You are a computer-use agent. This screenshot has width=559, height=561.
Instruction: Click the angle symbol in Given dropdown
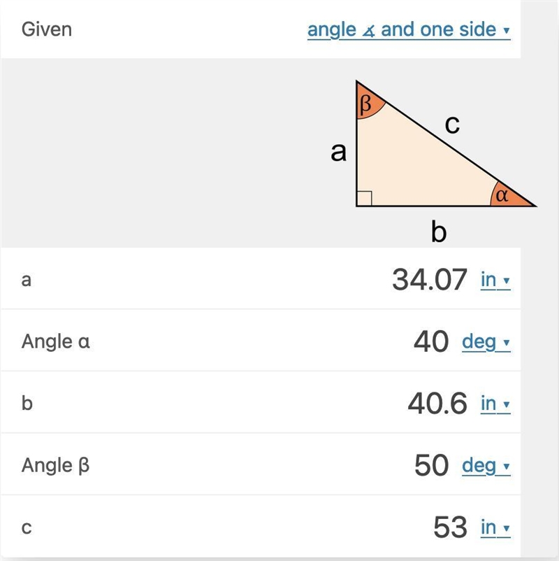(368, 31)
